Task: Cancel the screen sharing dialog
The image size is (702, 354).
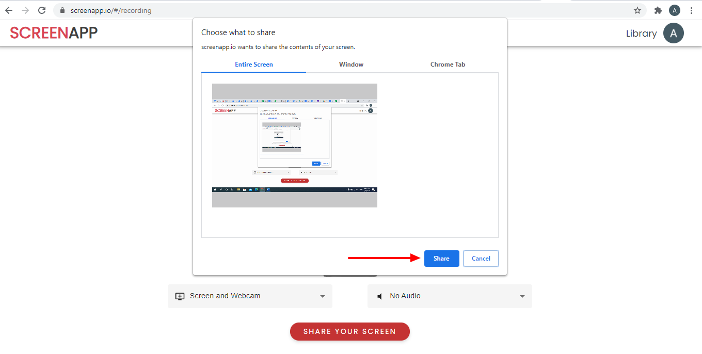Action: pyautogui.click(x=481, y=259)
